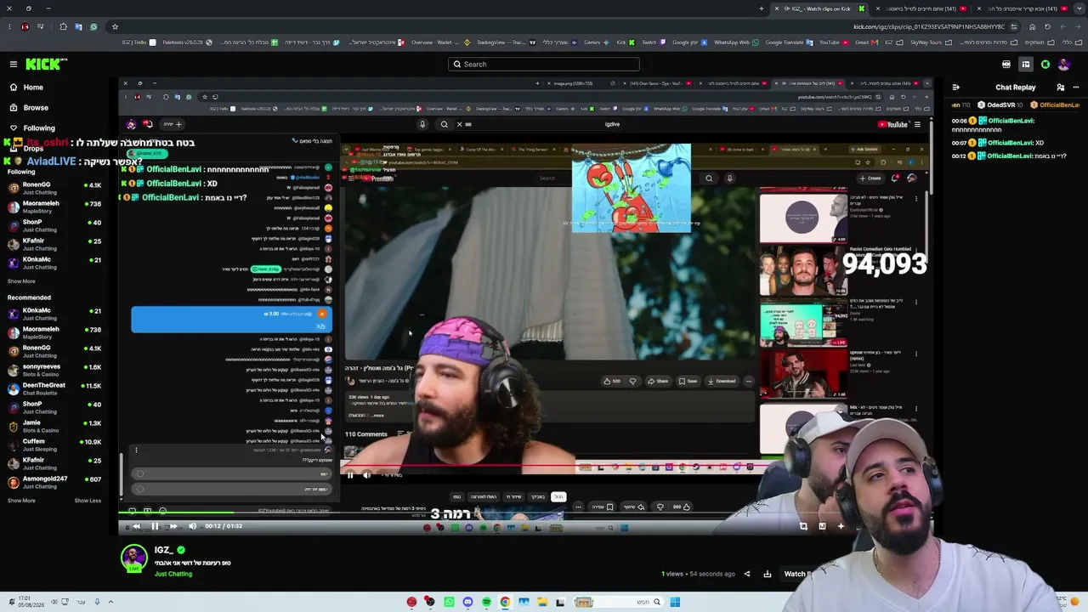The image size is (1088, 612).
Task: Click the sparkle icon in player controls
Action: (x=841, y=526)
